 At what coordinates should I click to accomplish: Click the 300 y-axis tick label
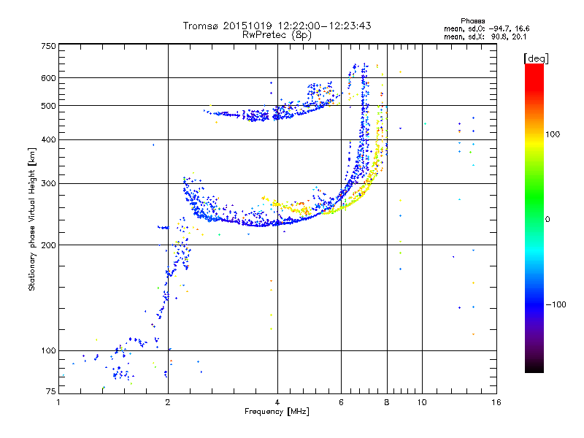point(48,184)
